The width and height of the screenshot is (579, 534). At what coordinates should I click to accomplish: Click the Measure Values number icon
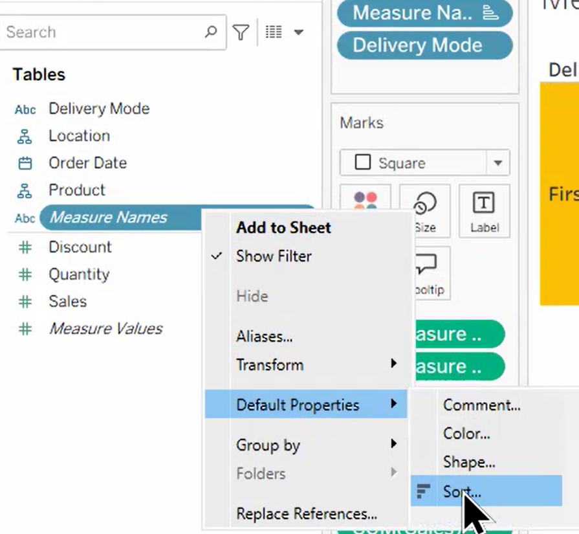[25, 329]
